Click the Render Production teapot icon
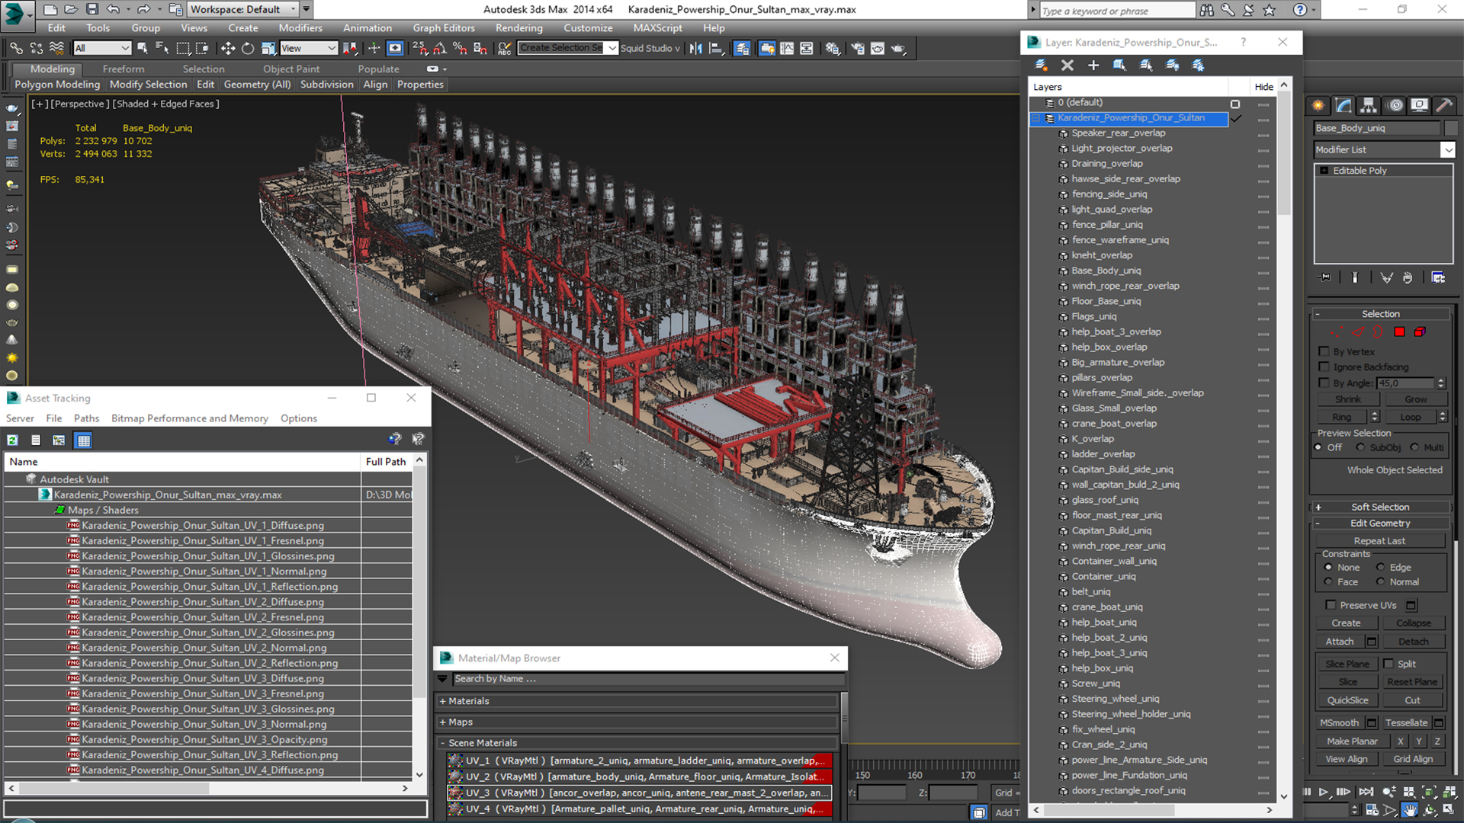The image size is (1464, 823). coord(898,48)
